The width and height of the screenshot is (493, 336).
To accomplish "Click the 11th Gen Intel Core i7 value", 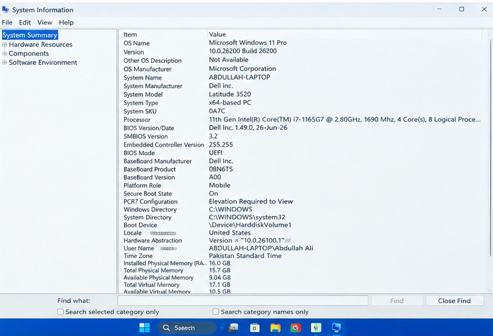I will pos(345,119).
